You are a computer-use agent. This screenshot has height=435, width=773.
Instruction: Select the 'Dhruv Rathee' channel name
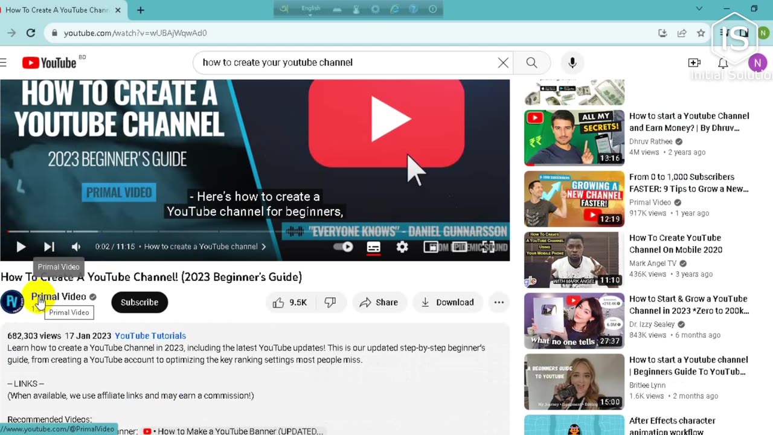(x=651, y=141)
